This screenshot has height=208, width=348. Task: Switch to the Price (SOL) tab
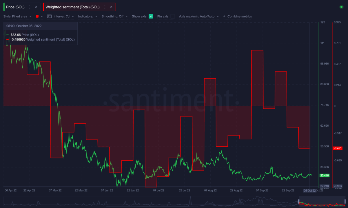coord(16,7)
